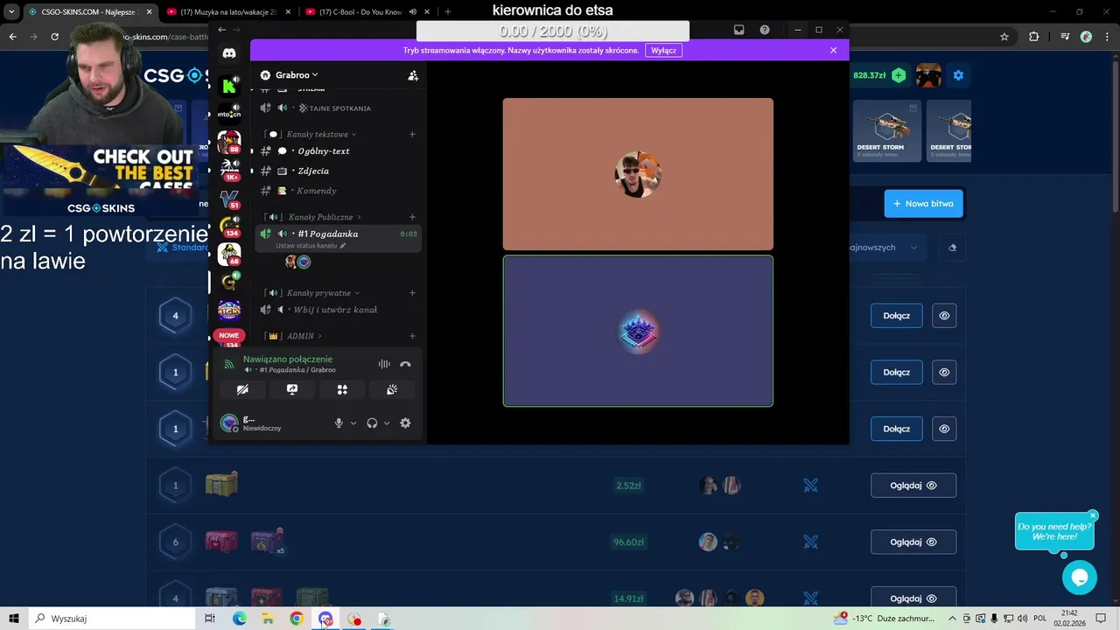Click Wyłącz on the streamer mode banner
1120x630 pixels.
coord(663,51)
